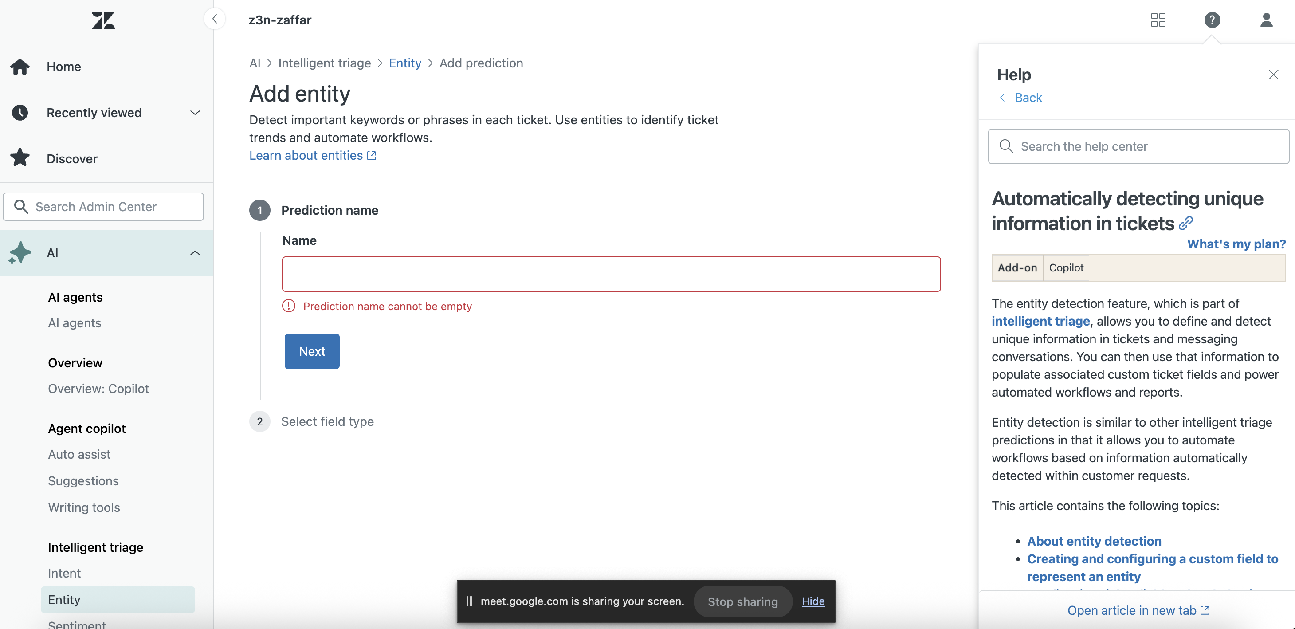Go Back in the Help panel
The width and height of the screenshot is (1295, 629).
1028,98
